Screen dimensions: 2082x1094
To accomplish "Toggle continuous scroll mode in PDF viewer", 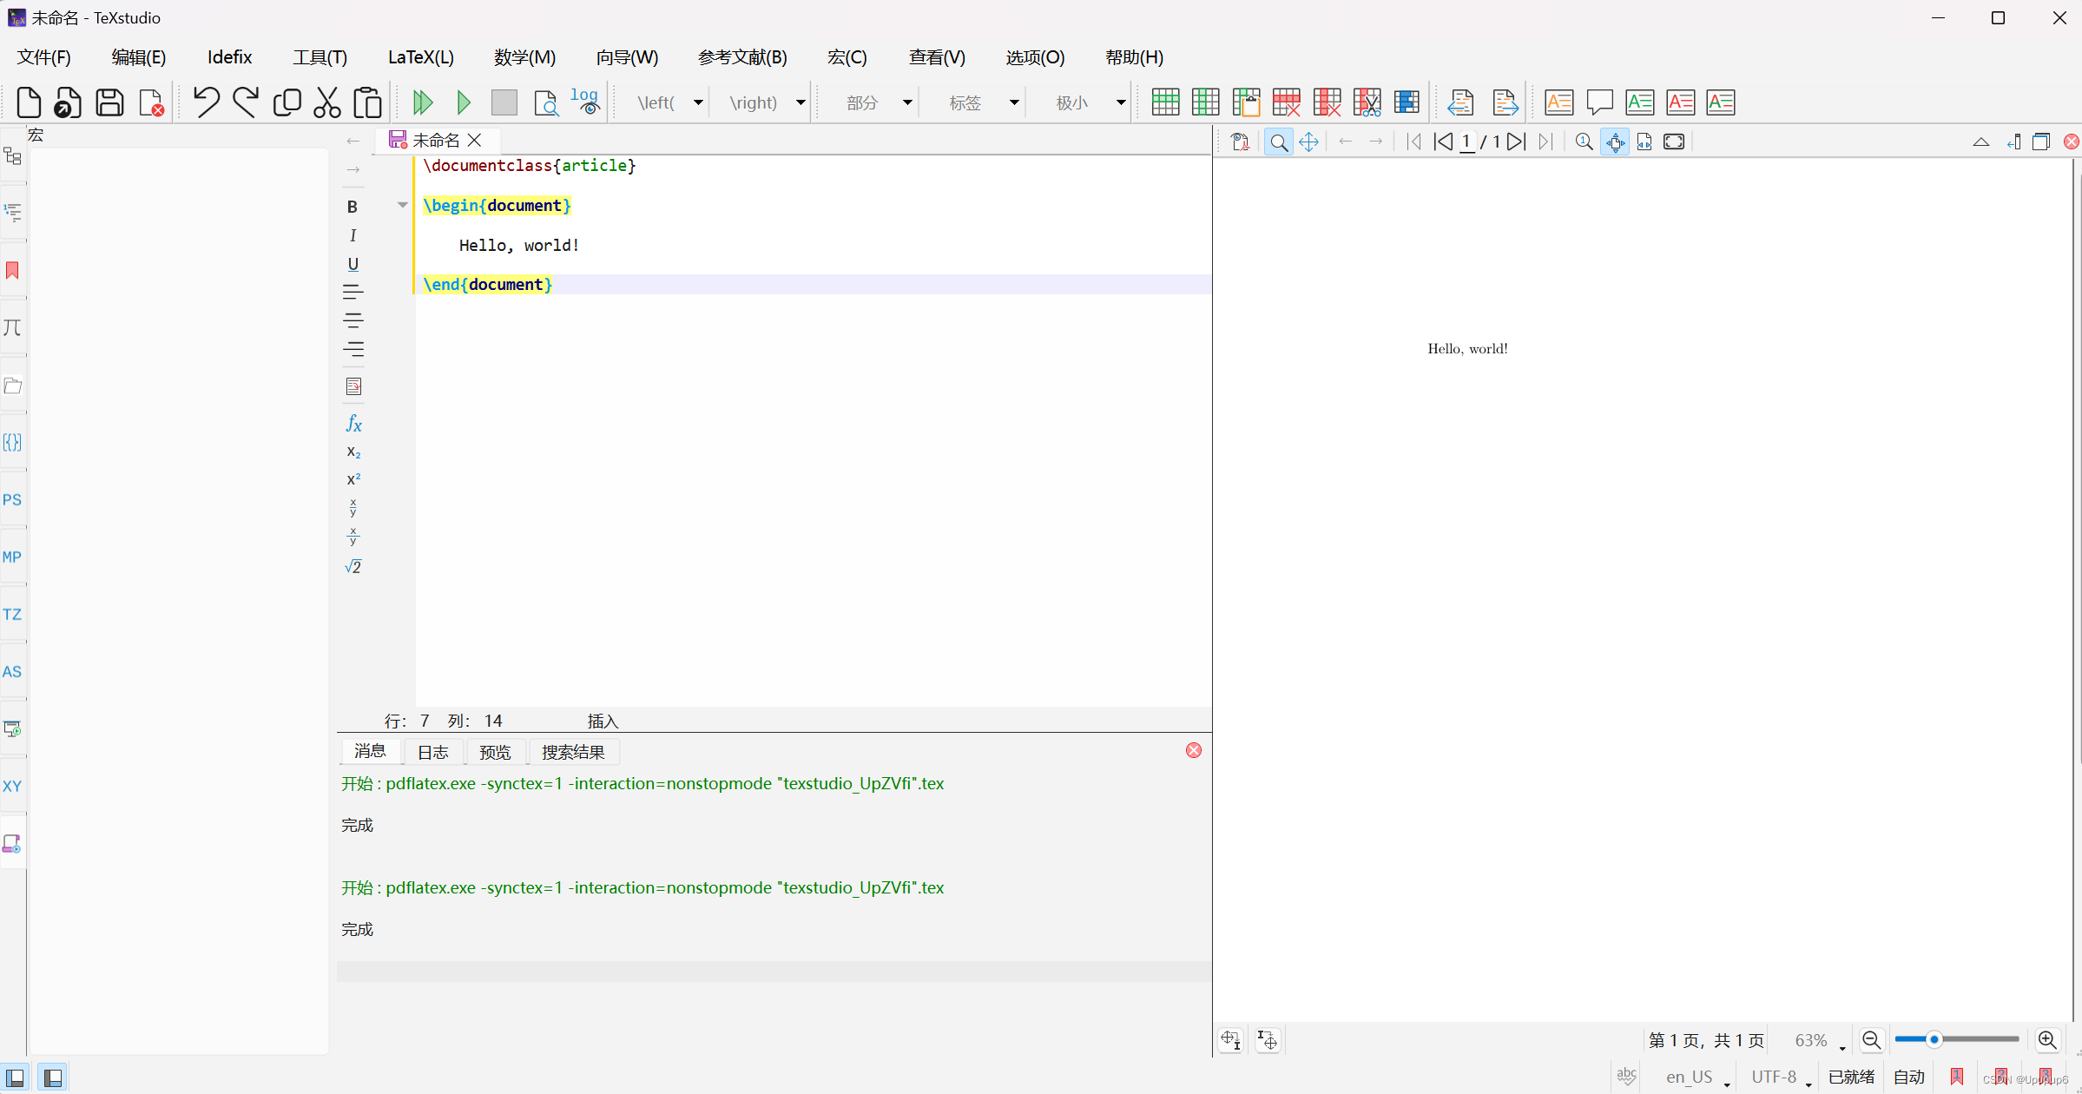I will pyautogui.click(x=1615, y=142).
